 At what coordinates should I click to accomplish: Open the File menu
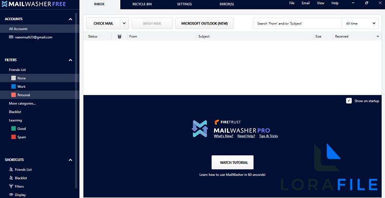tap(292, 3)
